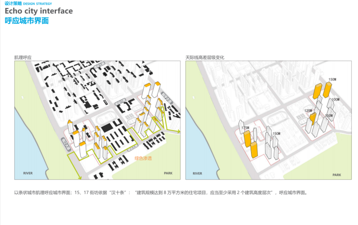Image resolution: width=358 pixels, height=225 pixels.
Task: Click the PARK label in left diagram
Action: 168,173
